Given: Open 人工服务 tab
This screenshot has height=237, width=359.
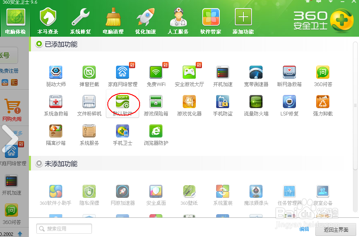Looking at the screenshot, I should coord(178,22).
